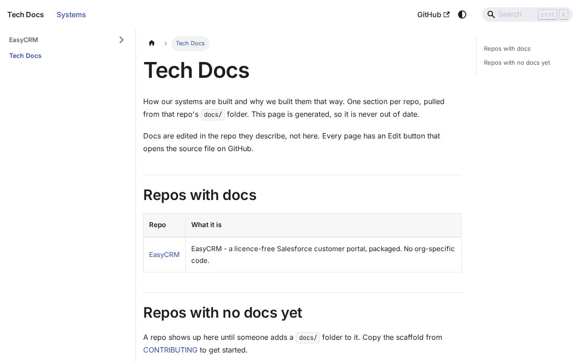Expand the EasyCRM sidebar category
This screenshot has height=362, width=580.
click(121, 40)
